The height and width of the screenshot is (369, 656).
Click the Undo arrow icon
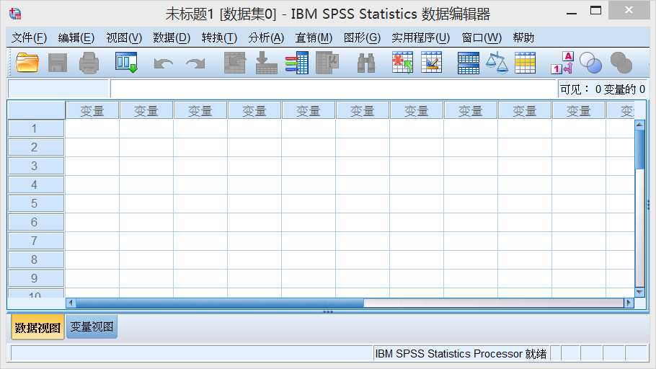(x=163, y=63)
